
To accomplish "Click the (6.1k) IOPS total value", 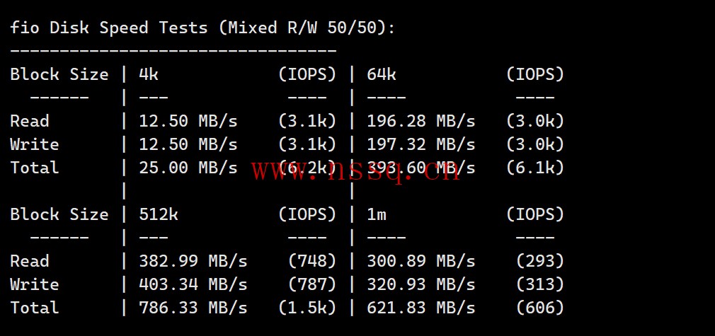I will [x=535, y=168].
